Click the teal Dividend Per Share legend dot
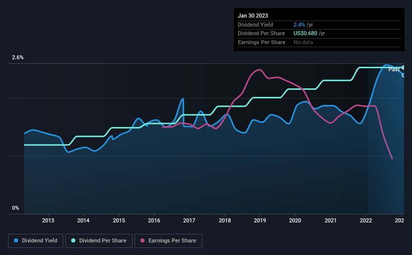 (x=73, y=240)
